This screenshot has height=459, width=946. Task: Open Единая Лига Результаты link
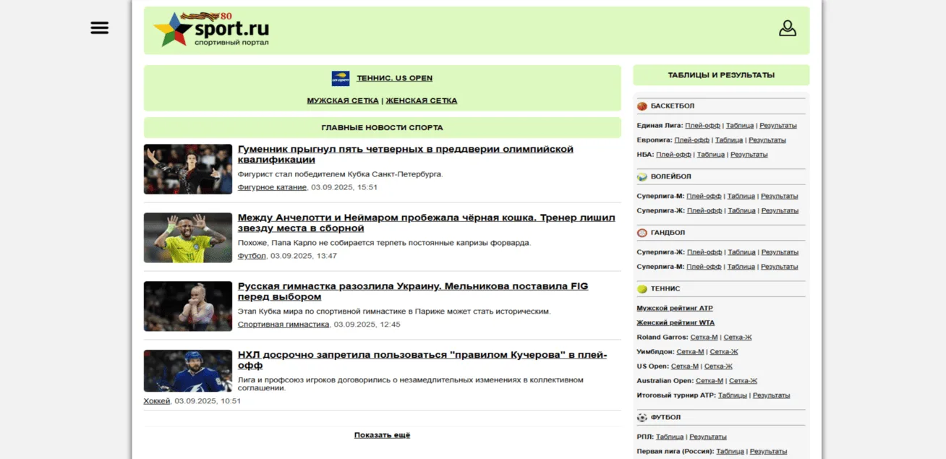click(778, 126)
